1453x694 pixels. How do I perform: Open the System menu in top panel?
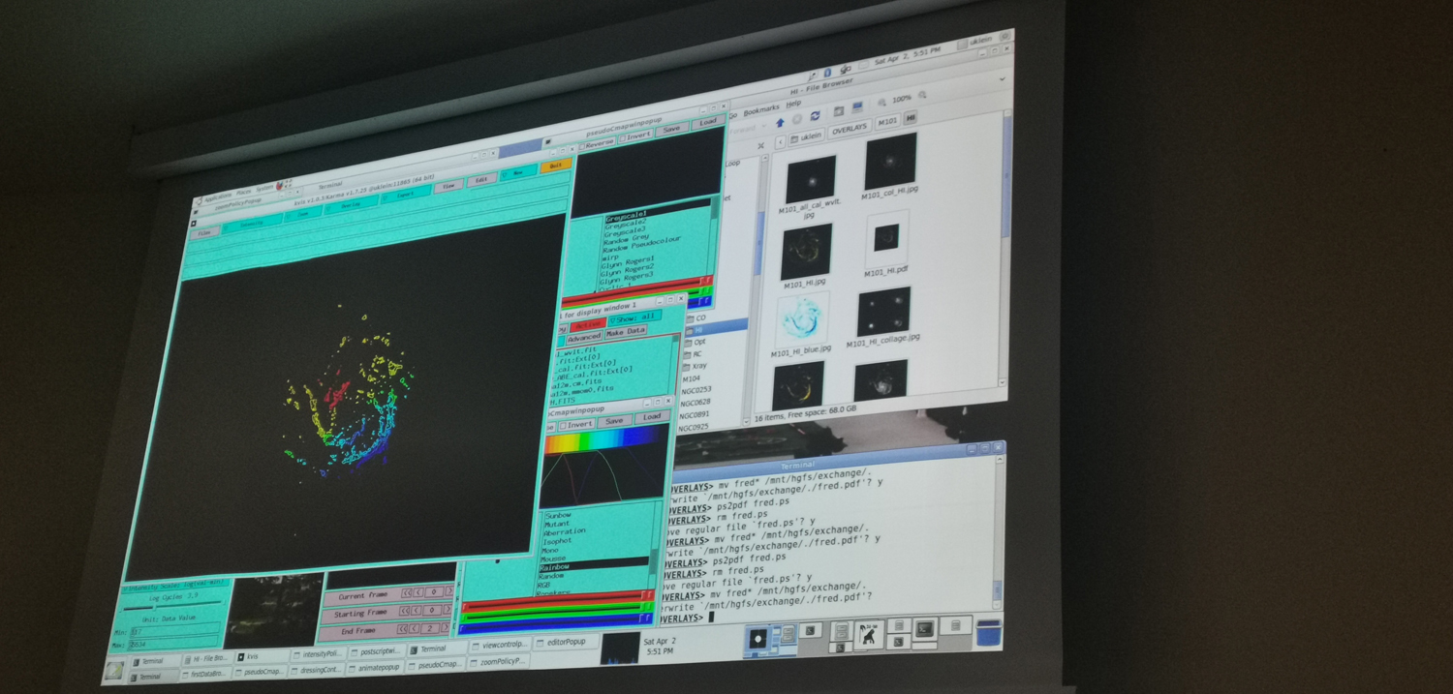pos(264,188)
